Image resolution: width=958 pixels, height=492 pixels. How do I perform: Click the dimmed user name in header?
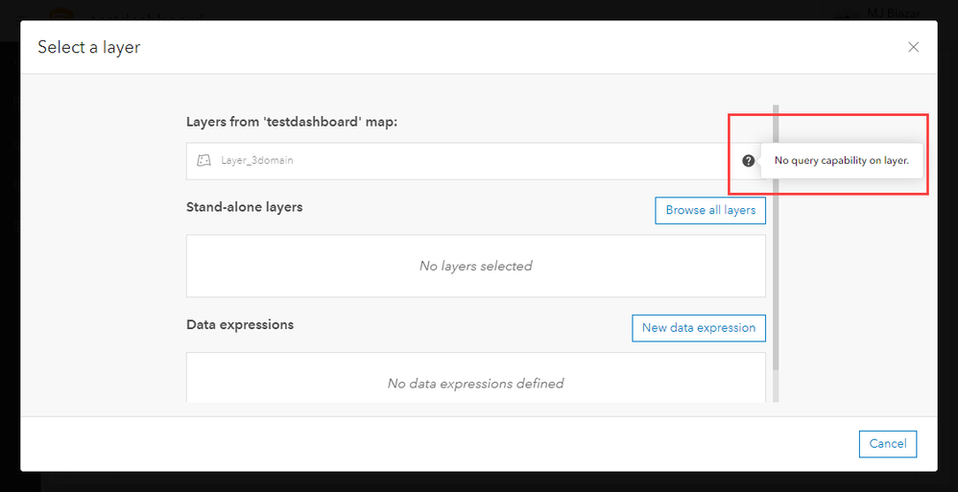point(893,13)
